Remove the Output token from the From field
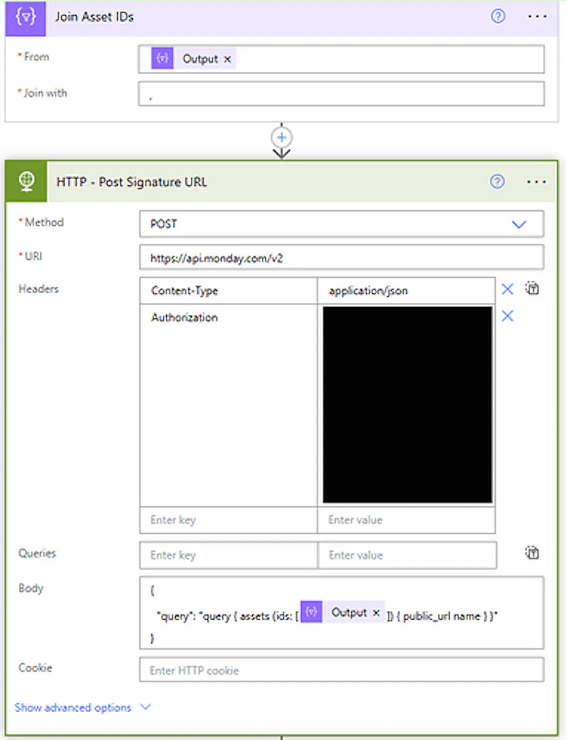This screenshot has width=567, height=740. click(227, 59)
